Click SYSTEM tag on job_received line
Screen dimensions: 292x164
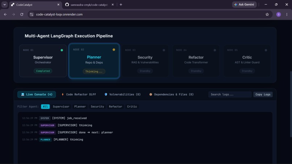point(45,118)
